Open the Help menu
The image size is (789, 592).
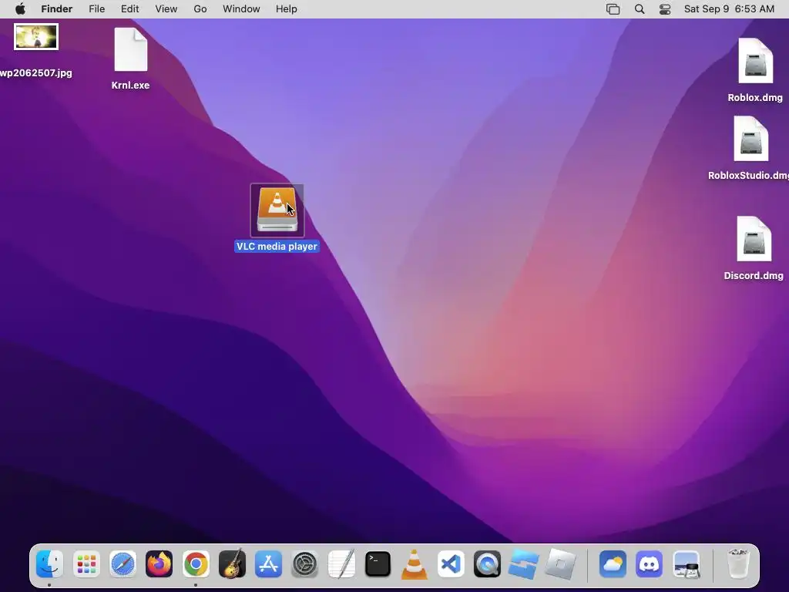point(287,9)
